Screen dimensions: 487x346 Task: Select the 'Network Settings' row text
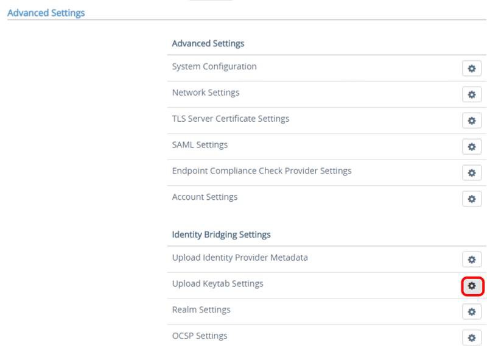[x=206, y=93]
